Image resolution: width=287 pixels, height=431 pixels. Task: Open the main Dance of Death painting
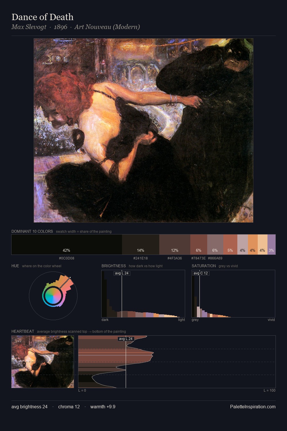[143, 130]
